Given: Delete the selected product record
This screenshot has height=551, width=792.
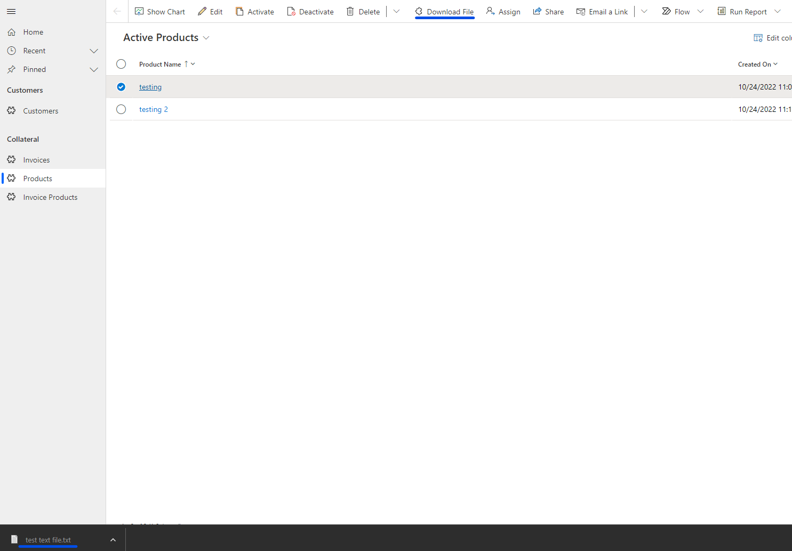Looking at the screenshot, I should pyautogui.click(x=363, y=11).
